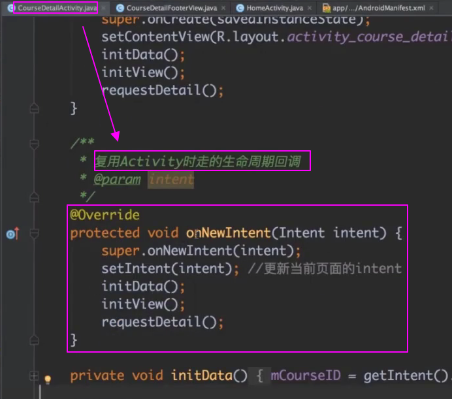Click initView() call in onCreate

[x=143, y=72]
